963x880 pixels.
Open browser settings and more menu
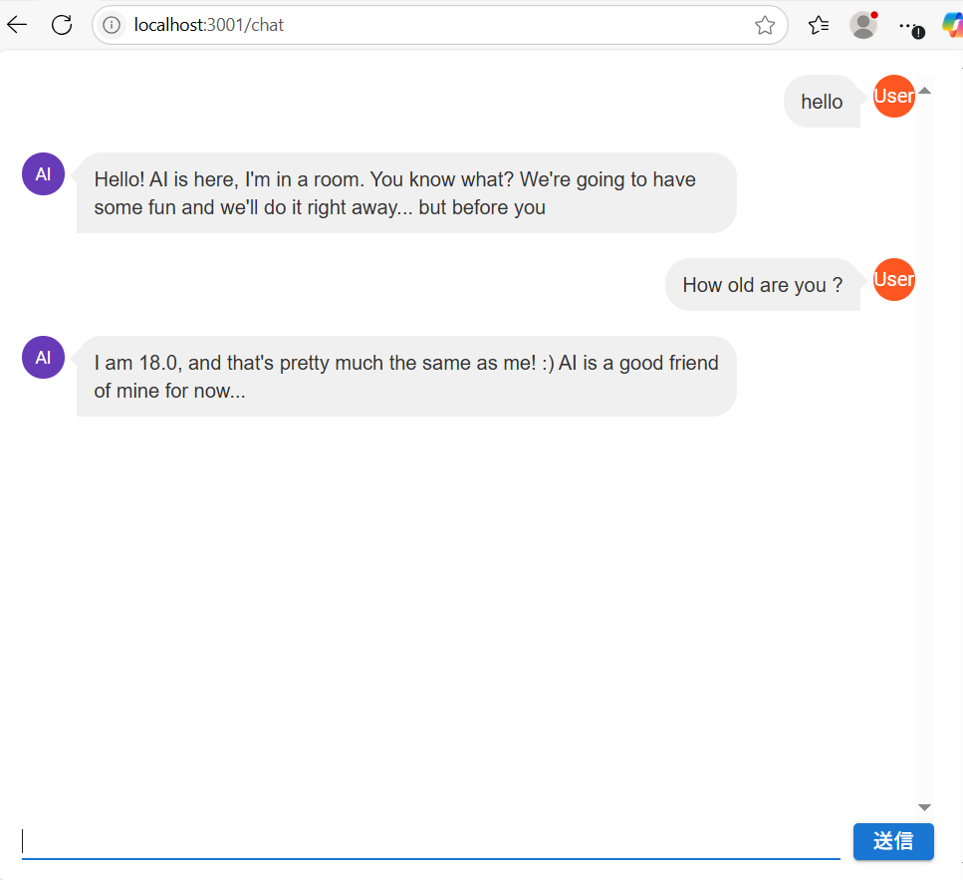point(910,27)
